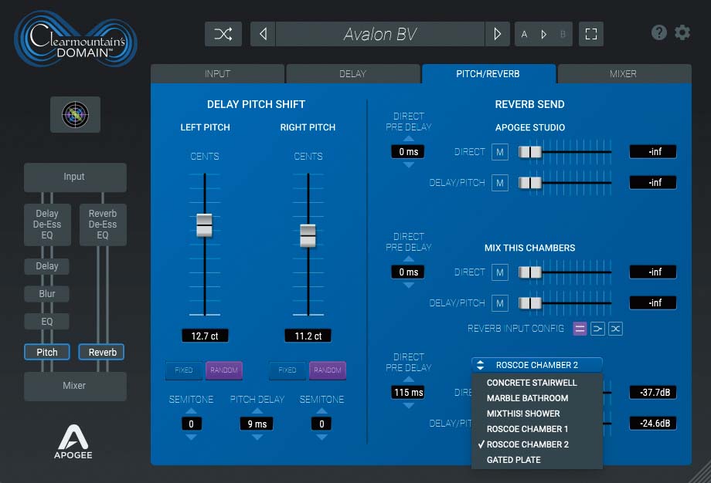Click the 11.2 ct value field
The width and height of the screenshot is (711, 483).
coord(308,336)
